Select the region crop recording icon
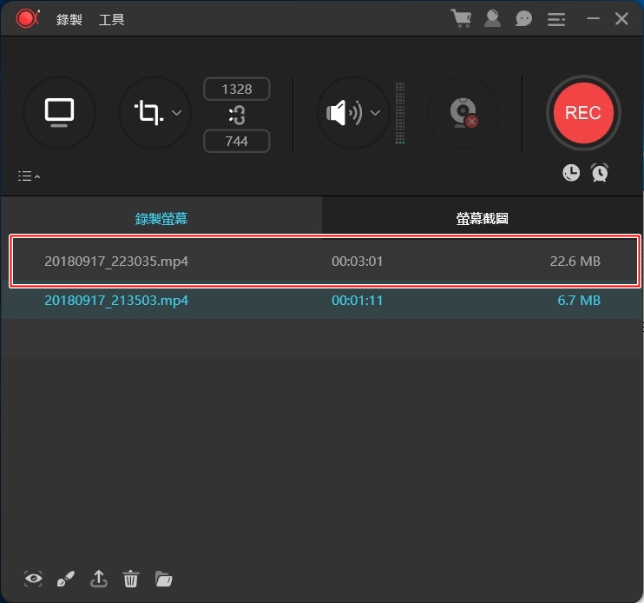This screenshot has height=603, width=644. pyautogui.click(x=149, y=113)
